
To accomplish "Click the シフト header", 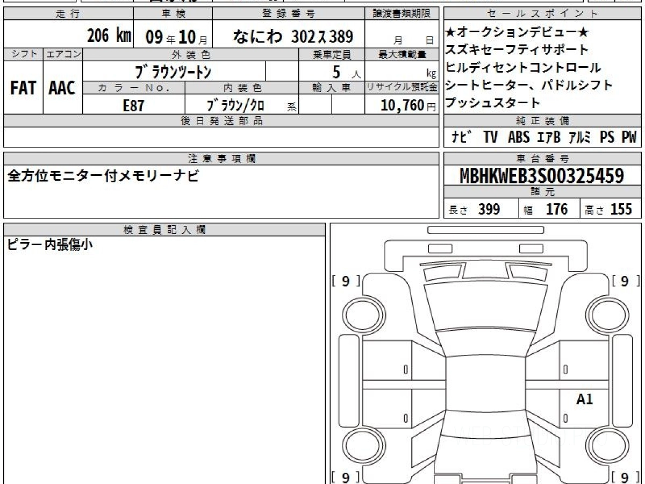I will tap(23, 54).
